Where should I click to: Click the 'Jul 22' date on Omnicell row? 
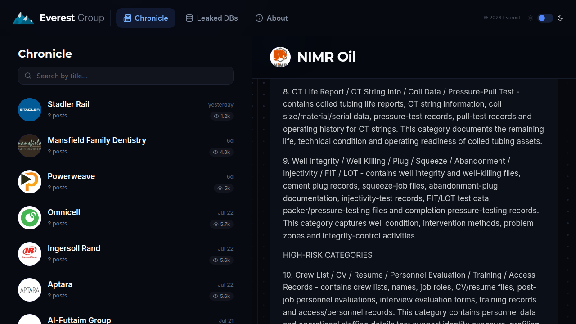tap(225, 213)
